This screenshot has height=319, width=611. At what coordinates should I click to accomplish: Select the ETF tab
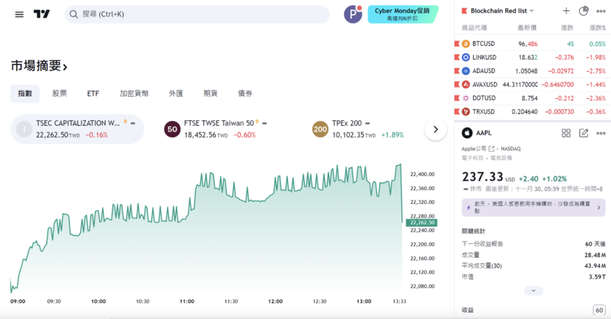(x=93, y=94)
